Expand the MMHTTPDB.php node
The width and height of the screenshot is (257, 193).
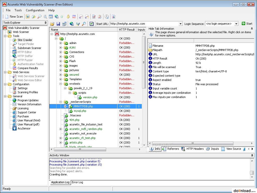pyautogui.click(x=65, y=106)
